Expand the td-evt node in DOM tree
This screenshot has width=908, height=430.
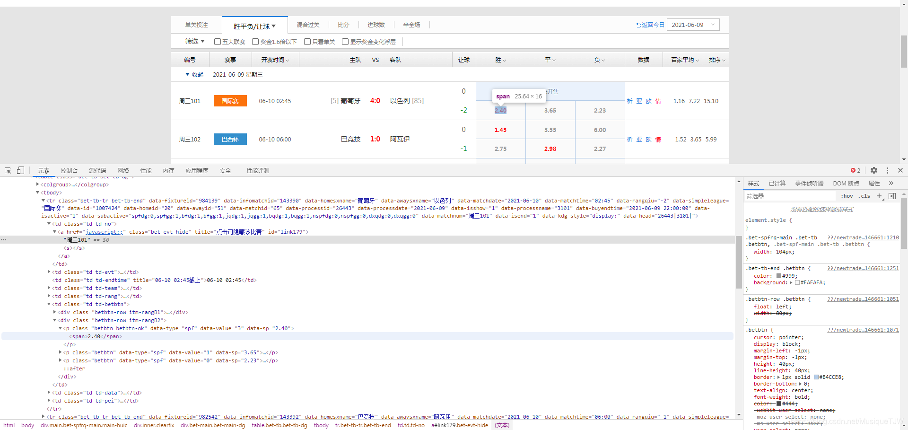click(x=49, y=272)
